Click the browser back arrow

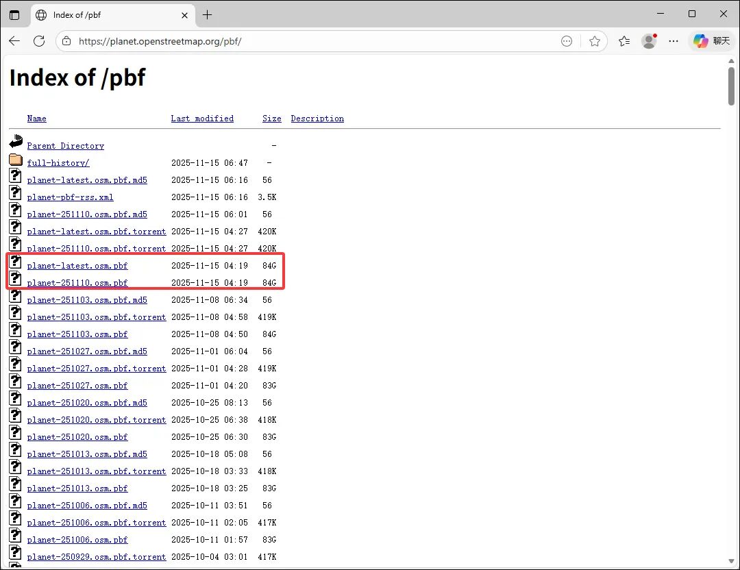tap(14, 41)
